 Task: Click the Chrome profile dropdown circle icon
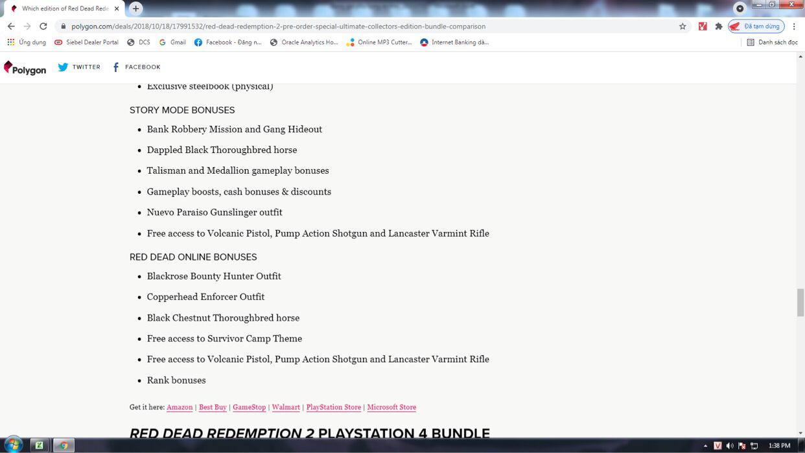click(x=740, y=8)
